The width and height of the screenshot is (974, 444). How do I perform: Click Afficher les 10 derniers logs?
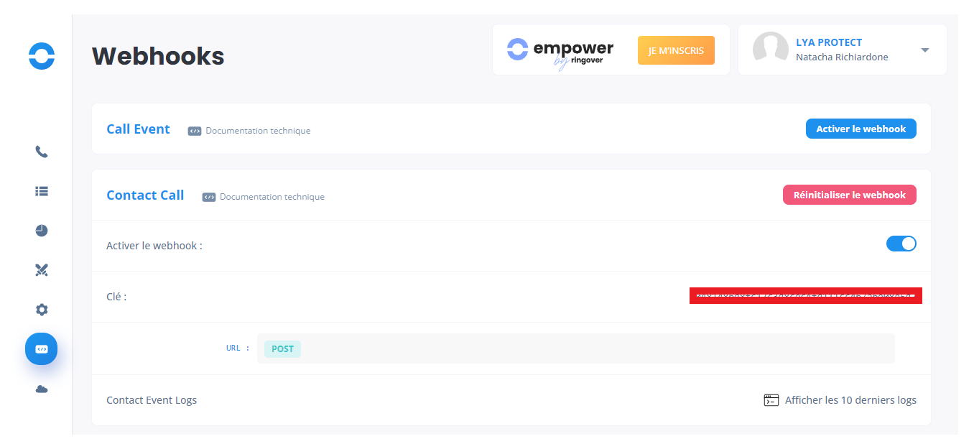850,400
